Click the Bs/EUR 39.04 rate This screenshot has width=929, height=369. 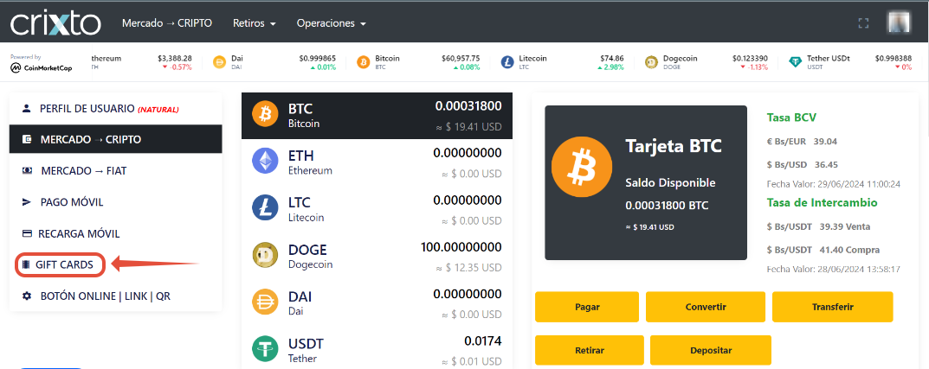(x=802, y=142)
